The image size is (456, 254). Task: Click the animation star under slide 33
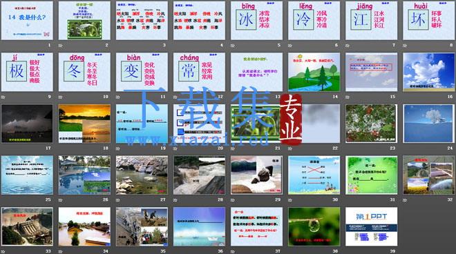coord(3,251)
